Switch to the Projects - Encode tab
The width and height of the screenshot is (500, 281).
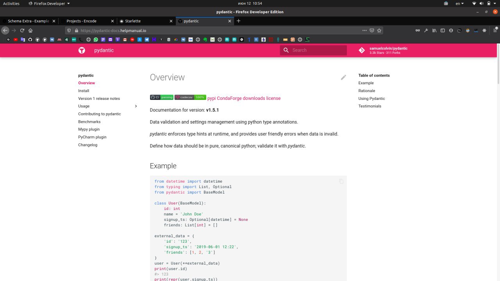87,21
